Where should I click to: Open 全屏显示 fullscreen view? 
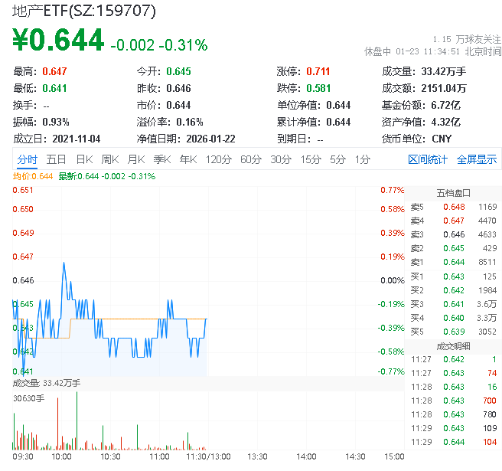pos(477,159)
